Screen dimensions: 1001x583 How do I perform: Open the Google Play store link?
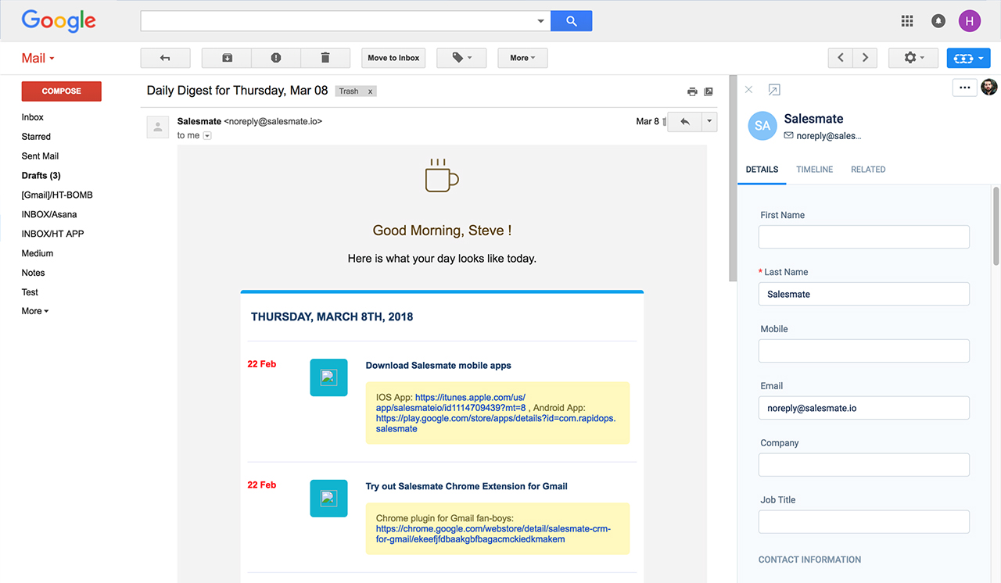[496, 424]
